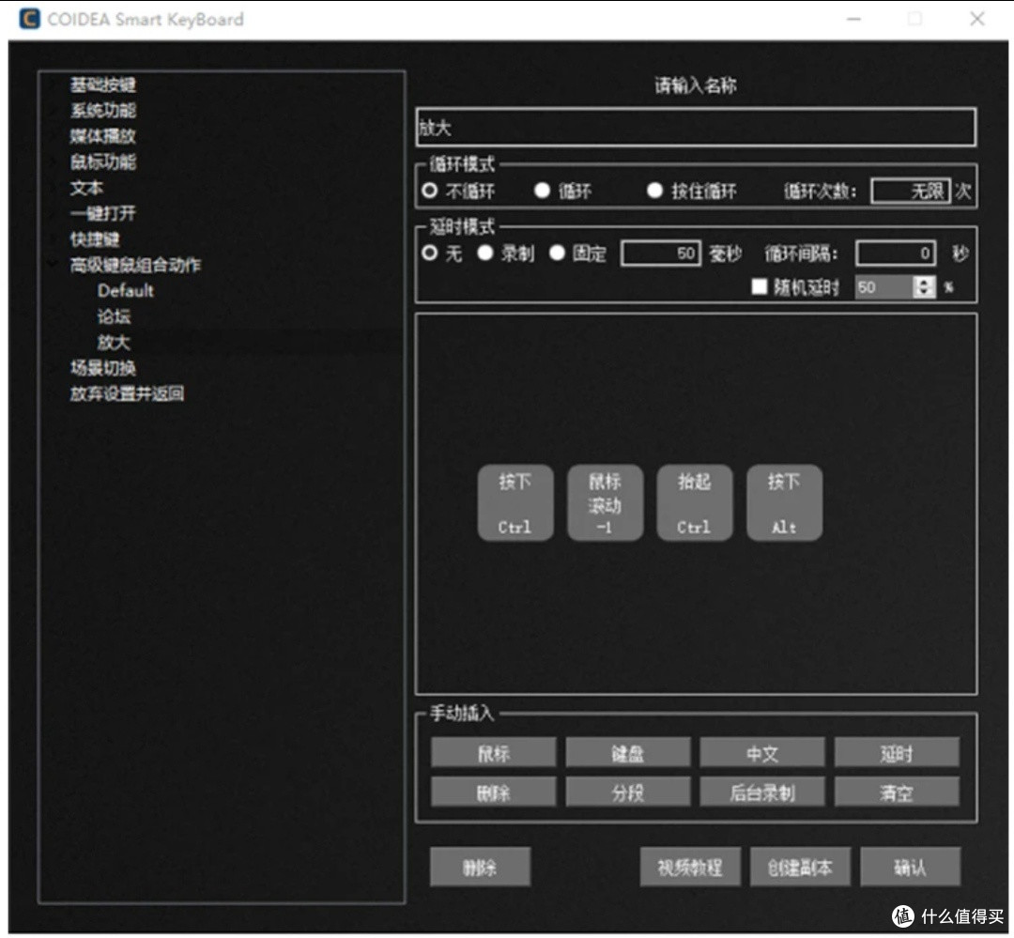Click 放弃设置并返回 to discard settings
Screen dimensions: 1014x938
point(127,393)
